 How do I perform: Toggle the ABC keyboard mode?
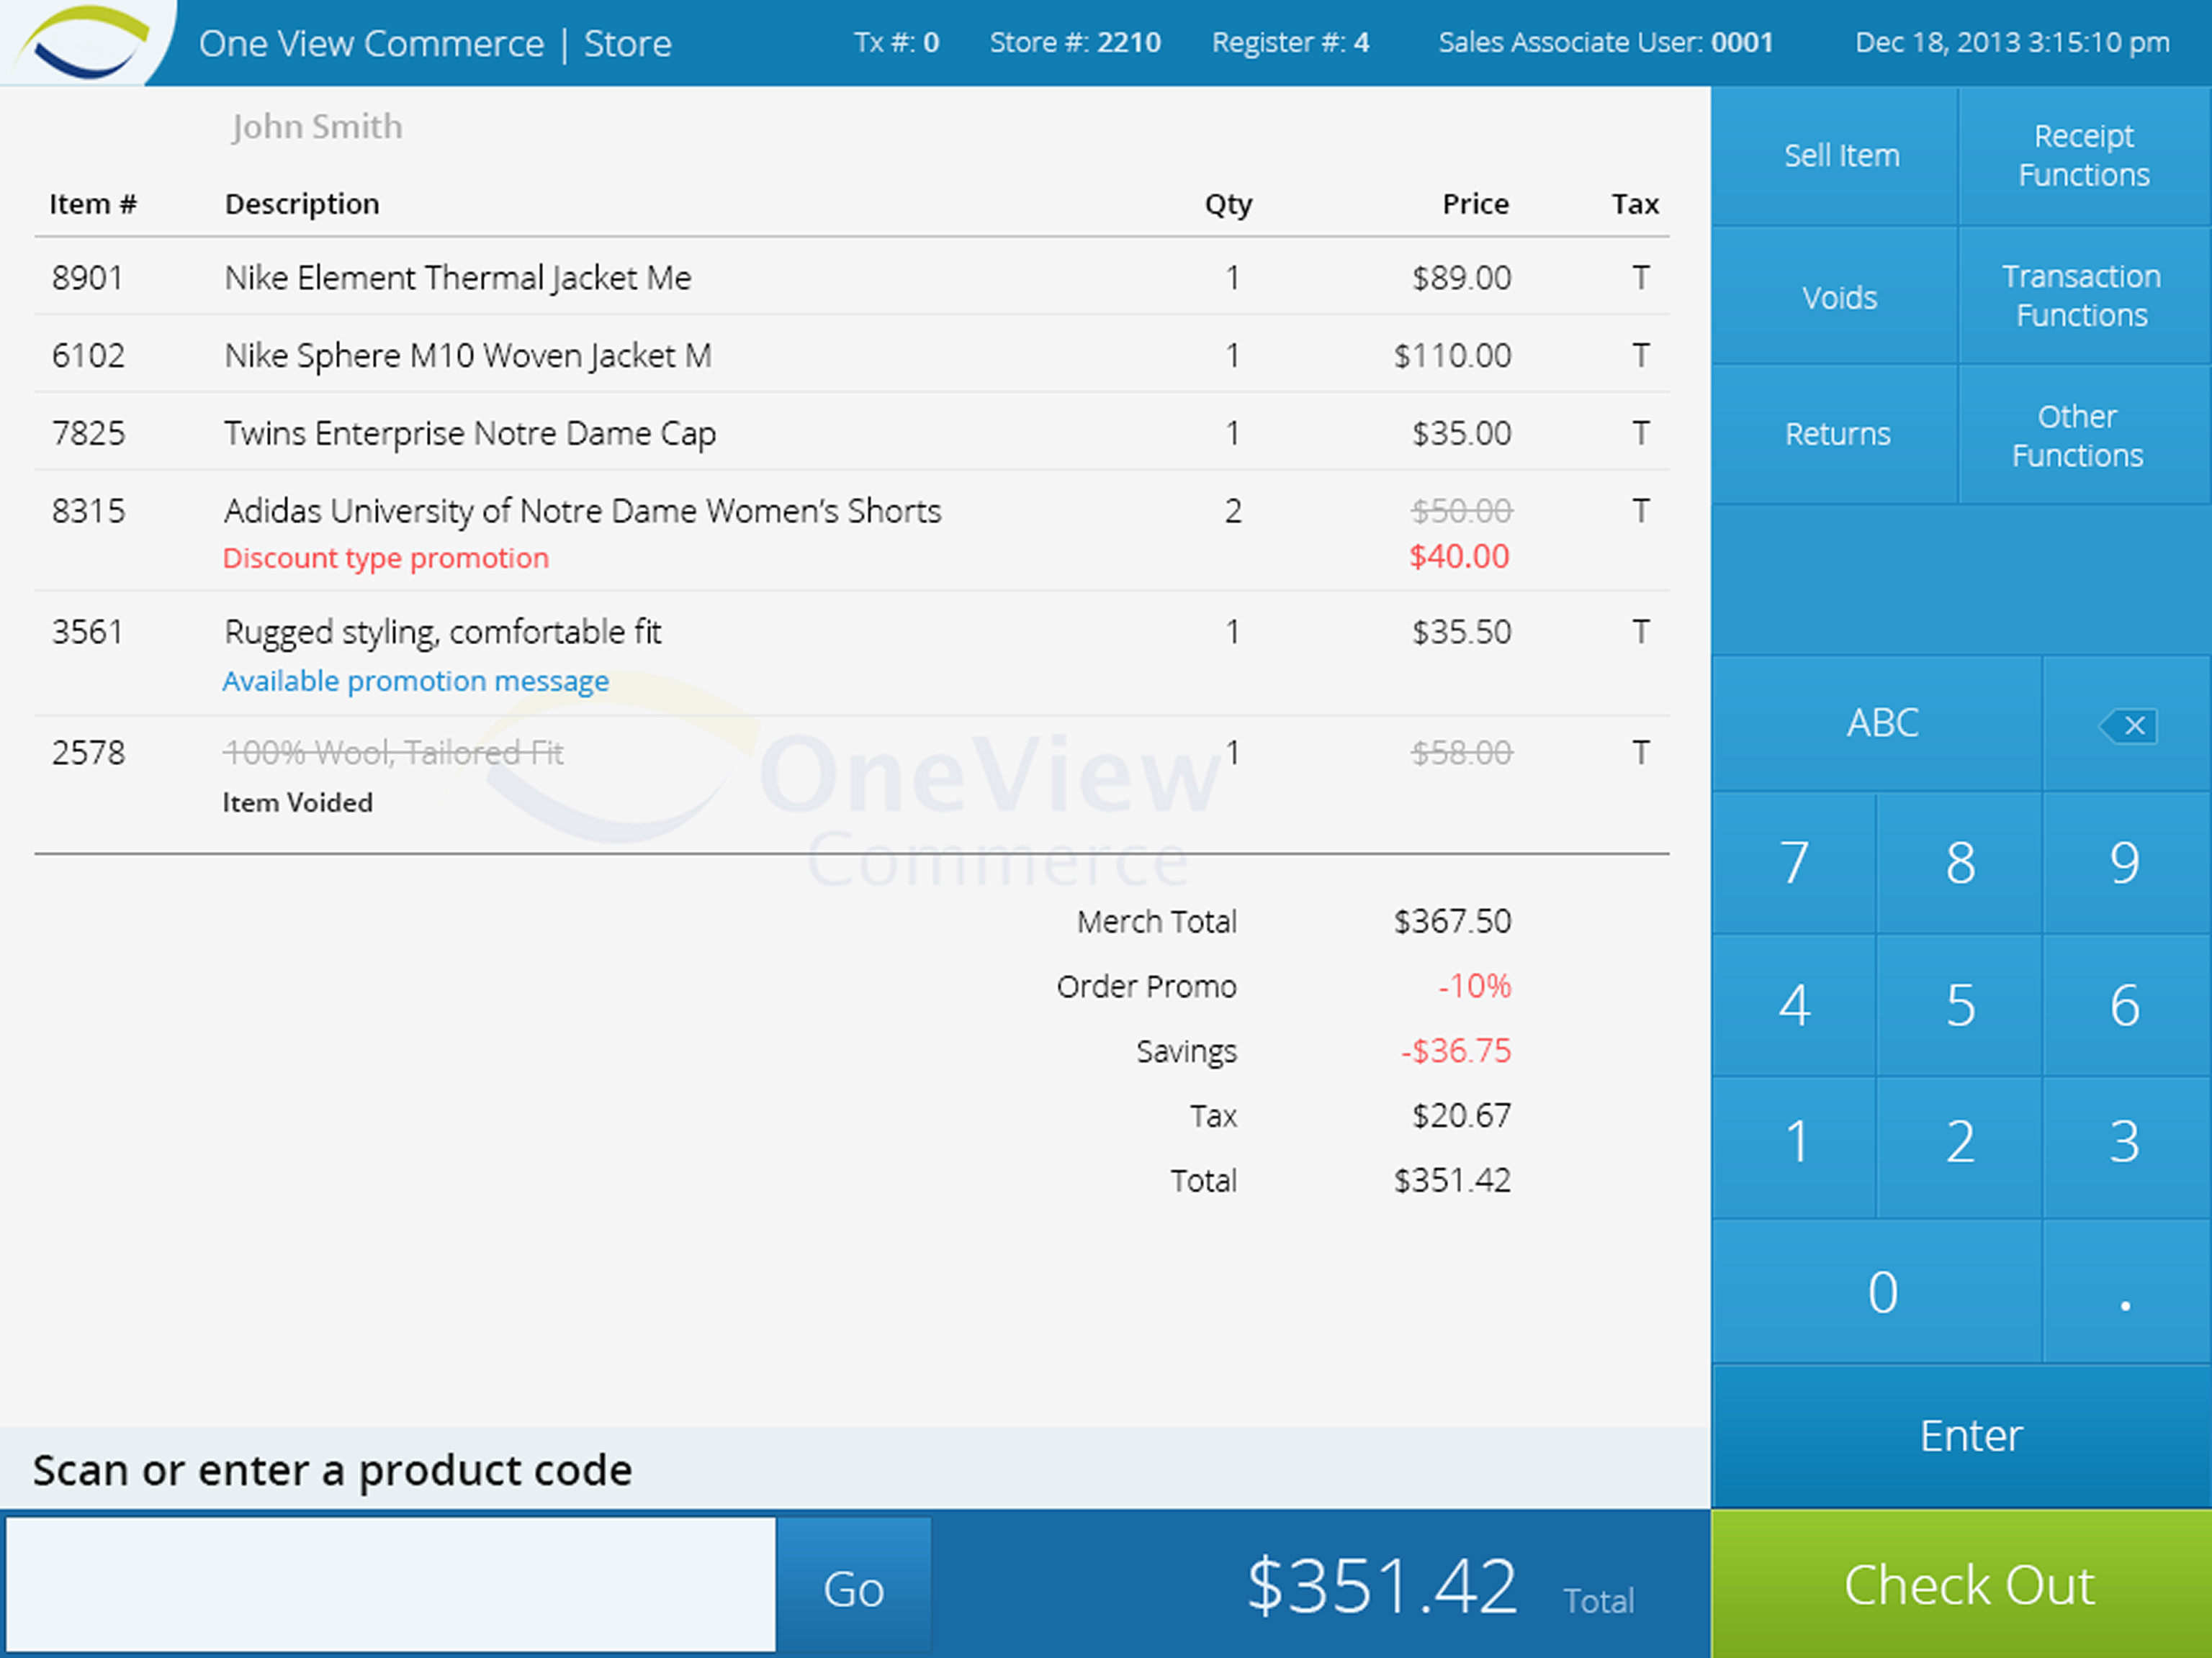[x=1881, y=723]
